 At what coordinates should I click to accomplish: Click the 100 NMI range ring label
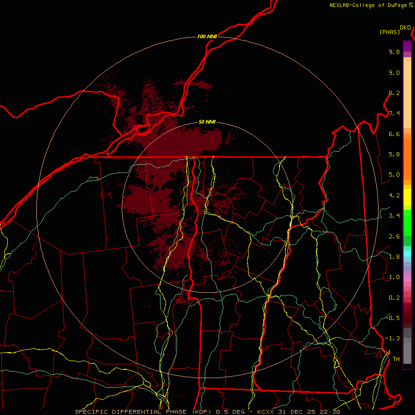207,36
